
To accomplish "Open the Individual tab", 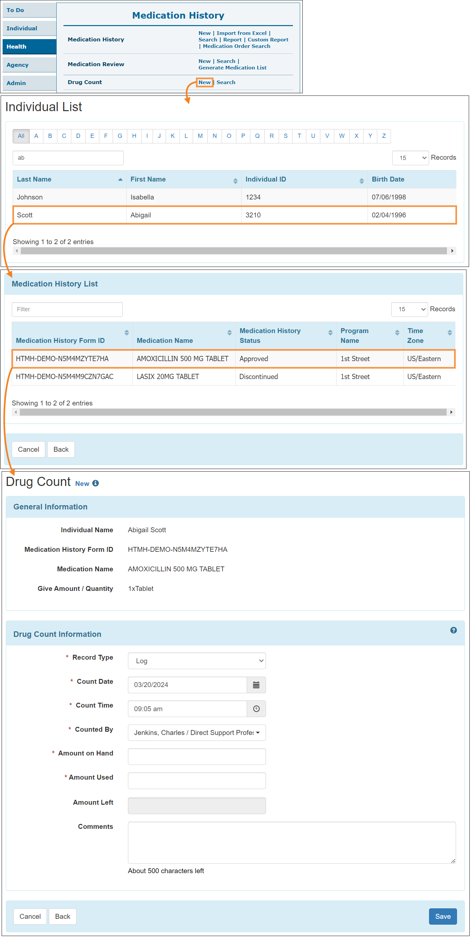I will [29, 28].
